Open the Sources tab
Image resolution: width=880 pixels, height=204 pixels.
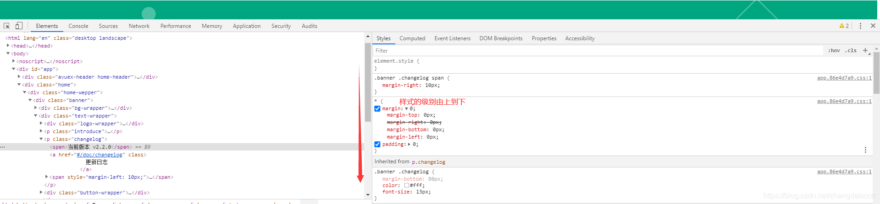[x=108, y=26]
